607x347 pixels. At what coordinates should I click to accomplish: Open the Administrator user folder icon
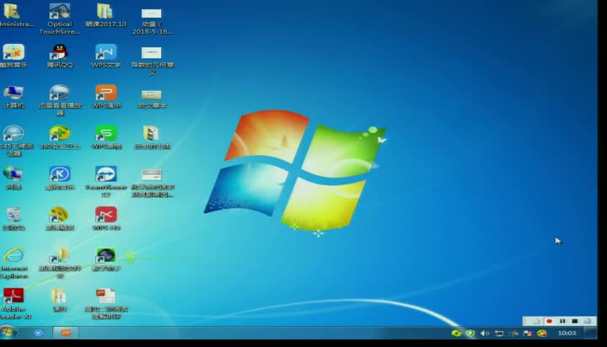[13, 15]
